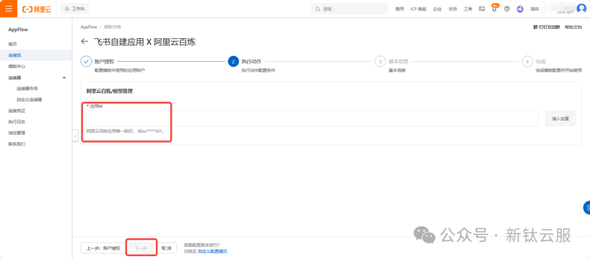This screenshot has height=259, width=590.
Task: Open the ICP 备案 menu
Action: click(418, 9)
